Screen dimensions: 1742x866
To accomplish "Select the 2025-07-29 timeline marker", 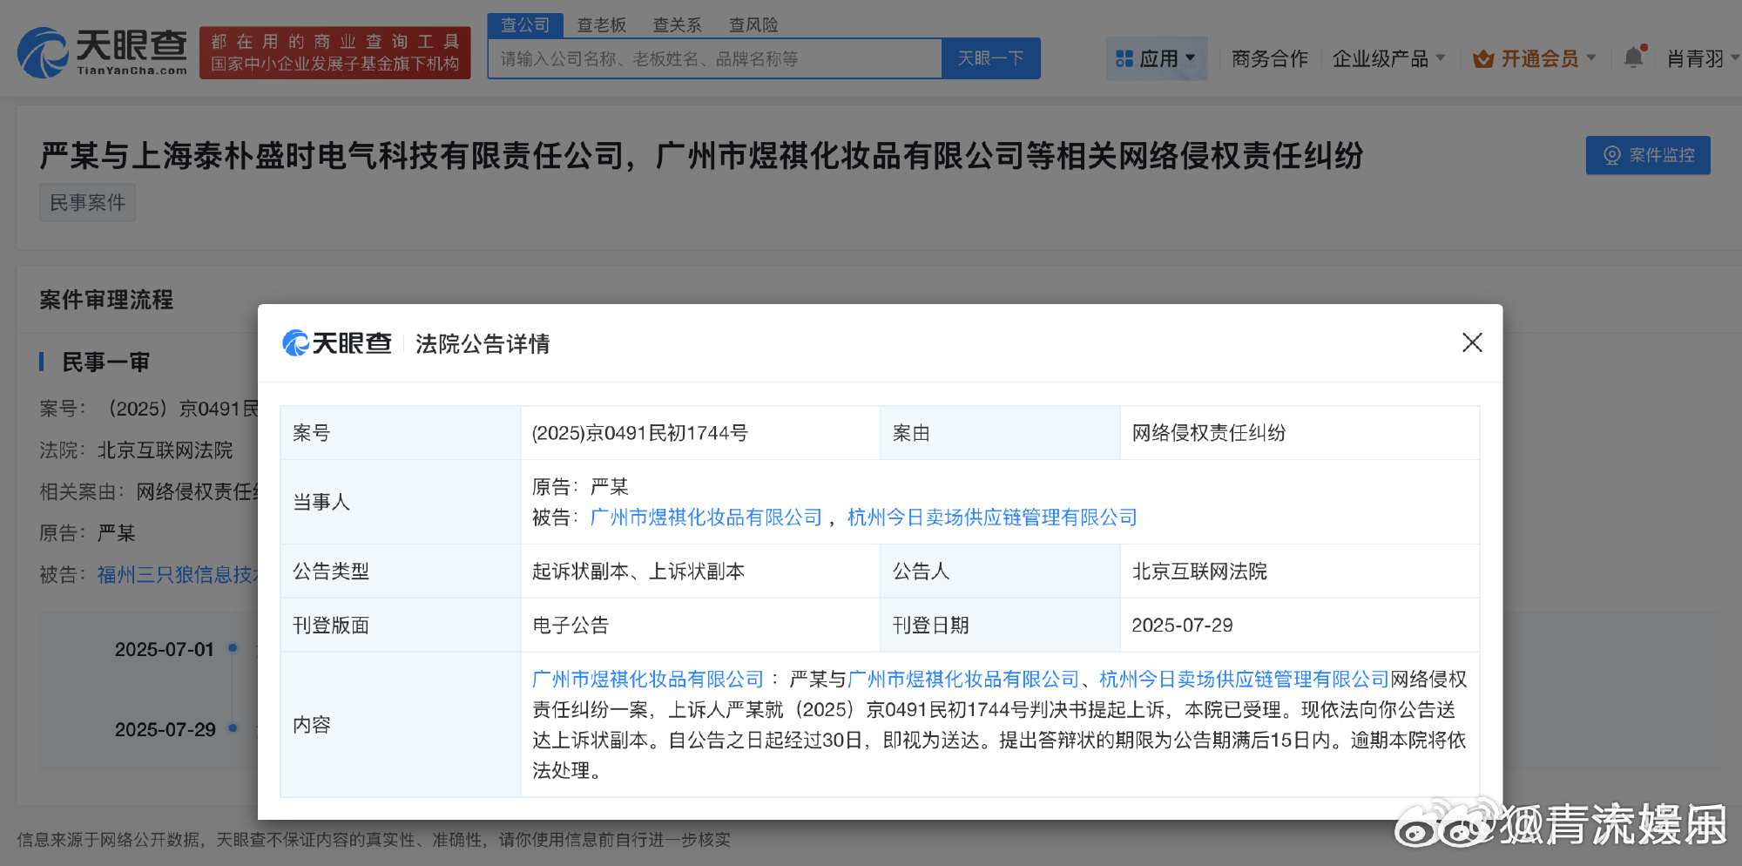I will click(233, 727).
